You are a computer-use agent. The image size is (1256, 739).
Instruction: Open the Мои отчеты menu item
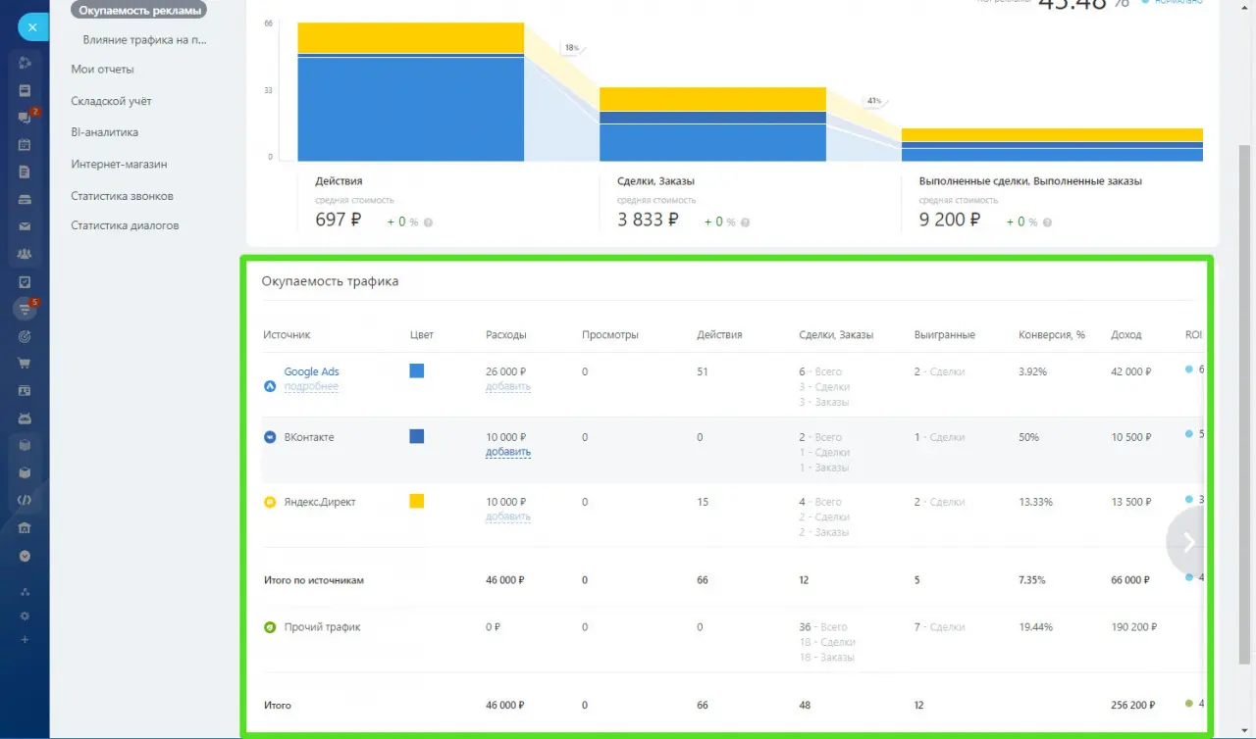[102, 70]
